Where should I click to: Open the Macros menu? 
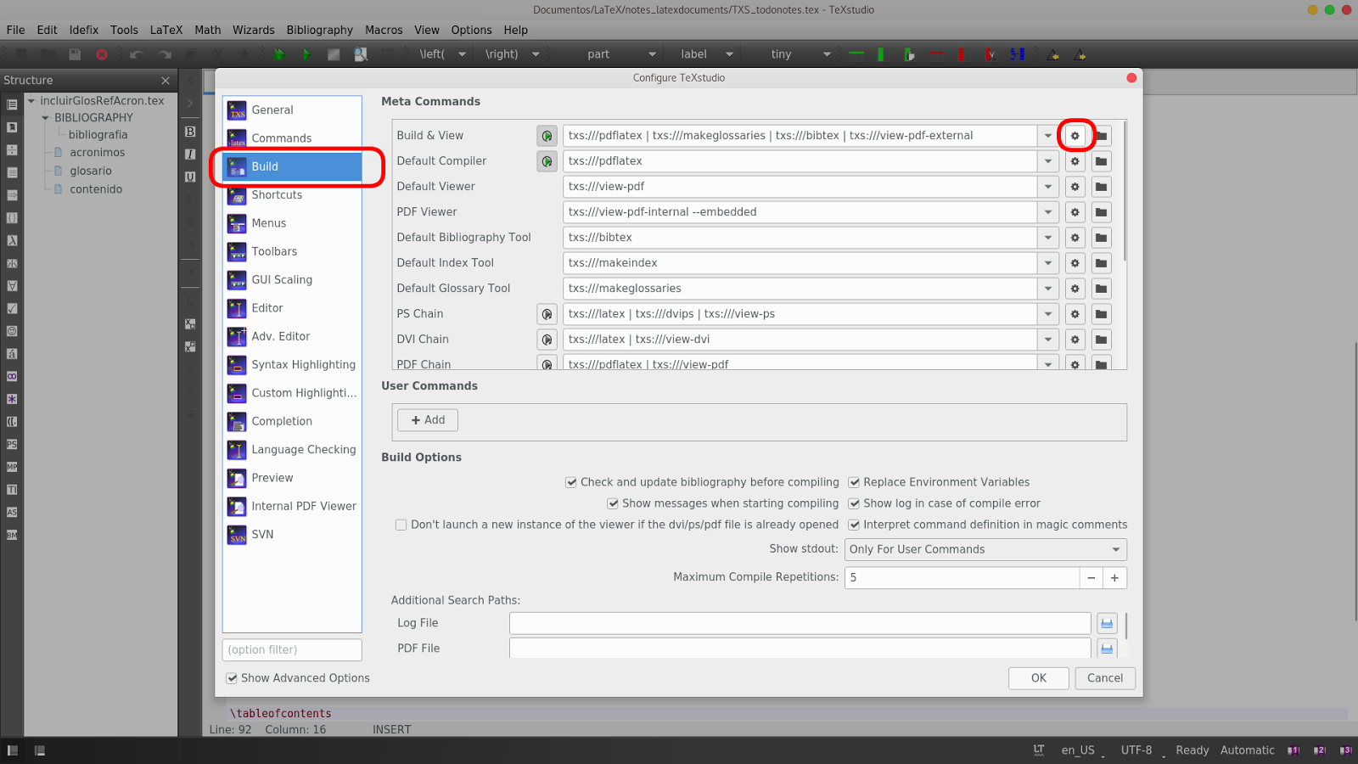[384, 30]
